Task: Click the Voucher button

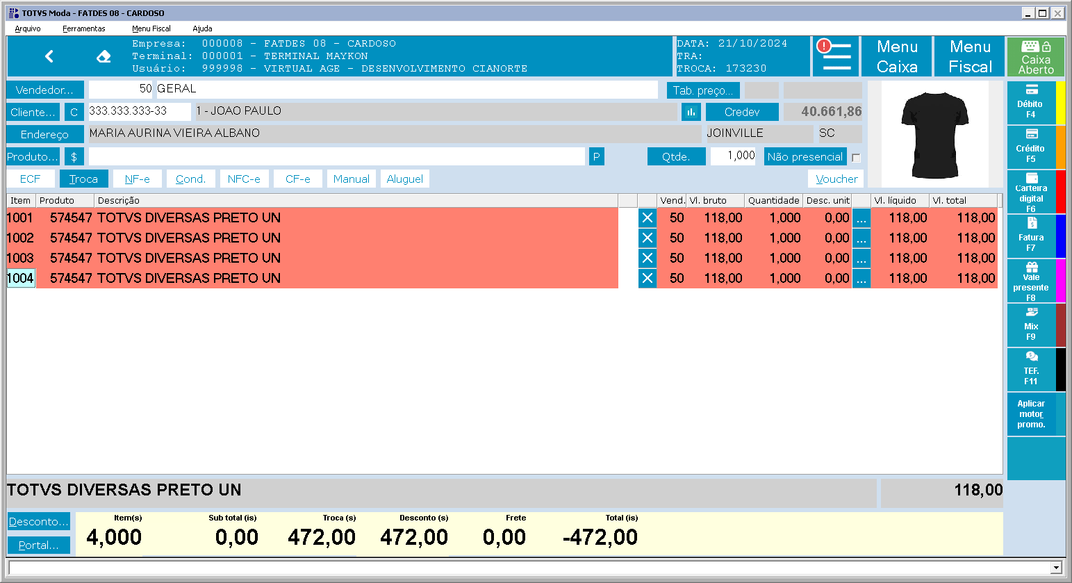Action: point(836,179)
